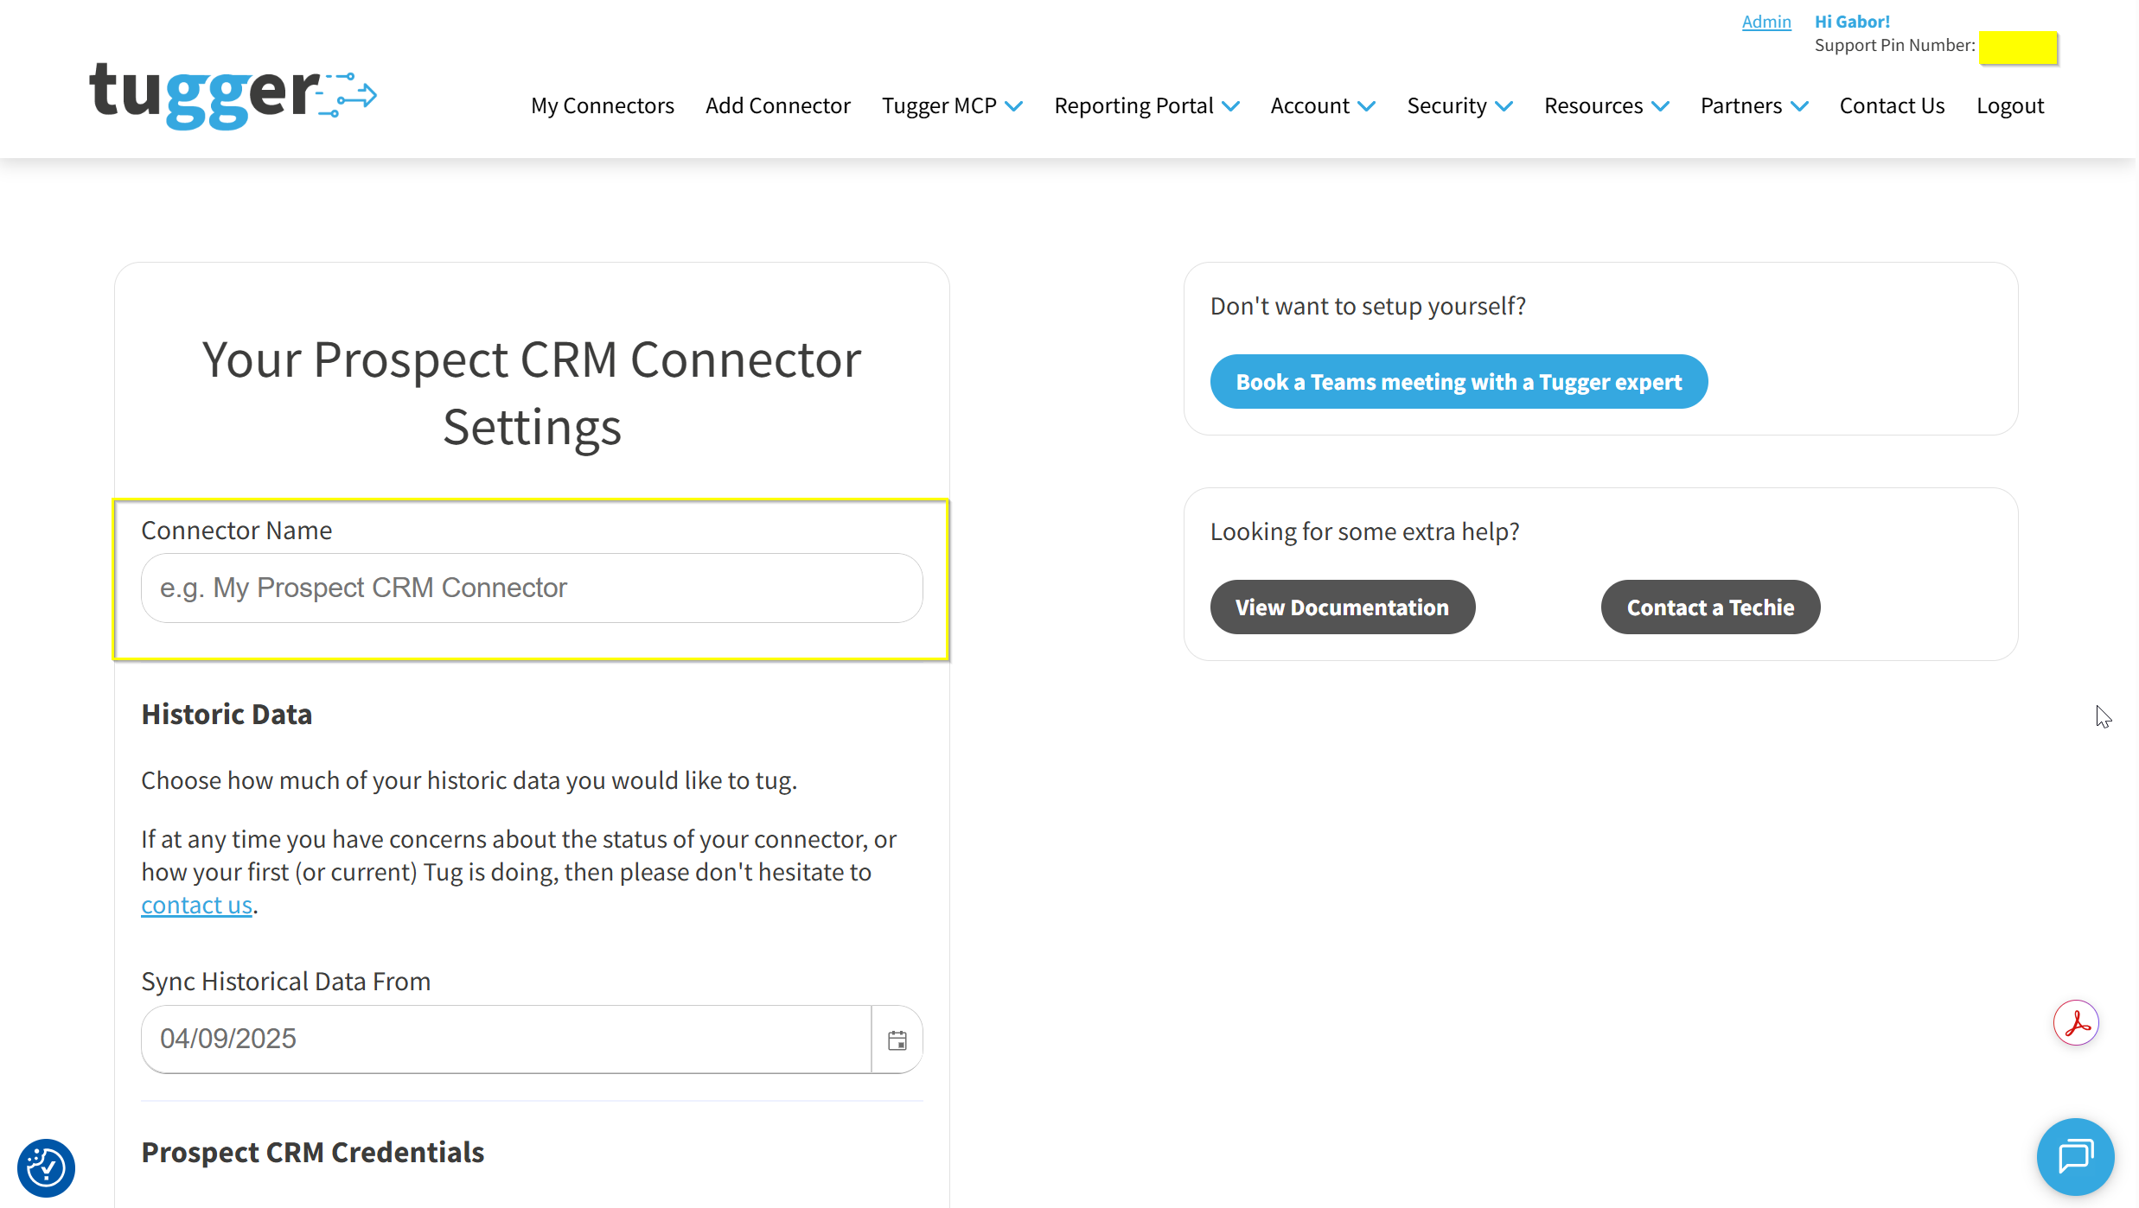The image size is (2139, 1208).
Task: Open the calendar date picker icon
Action: tap(897, 1040)
